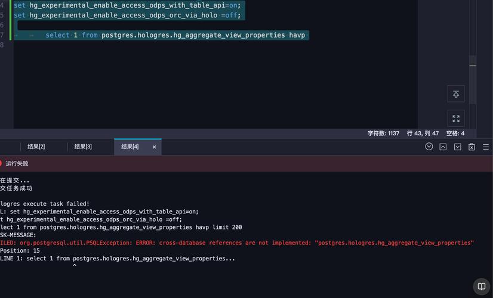Switch to the 结果[2] tab
The image size is (493, 298).
point(36,147)
